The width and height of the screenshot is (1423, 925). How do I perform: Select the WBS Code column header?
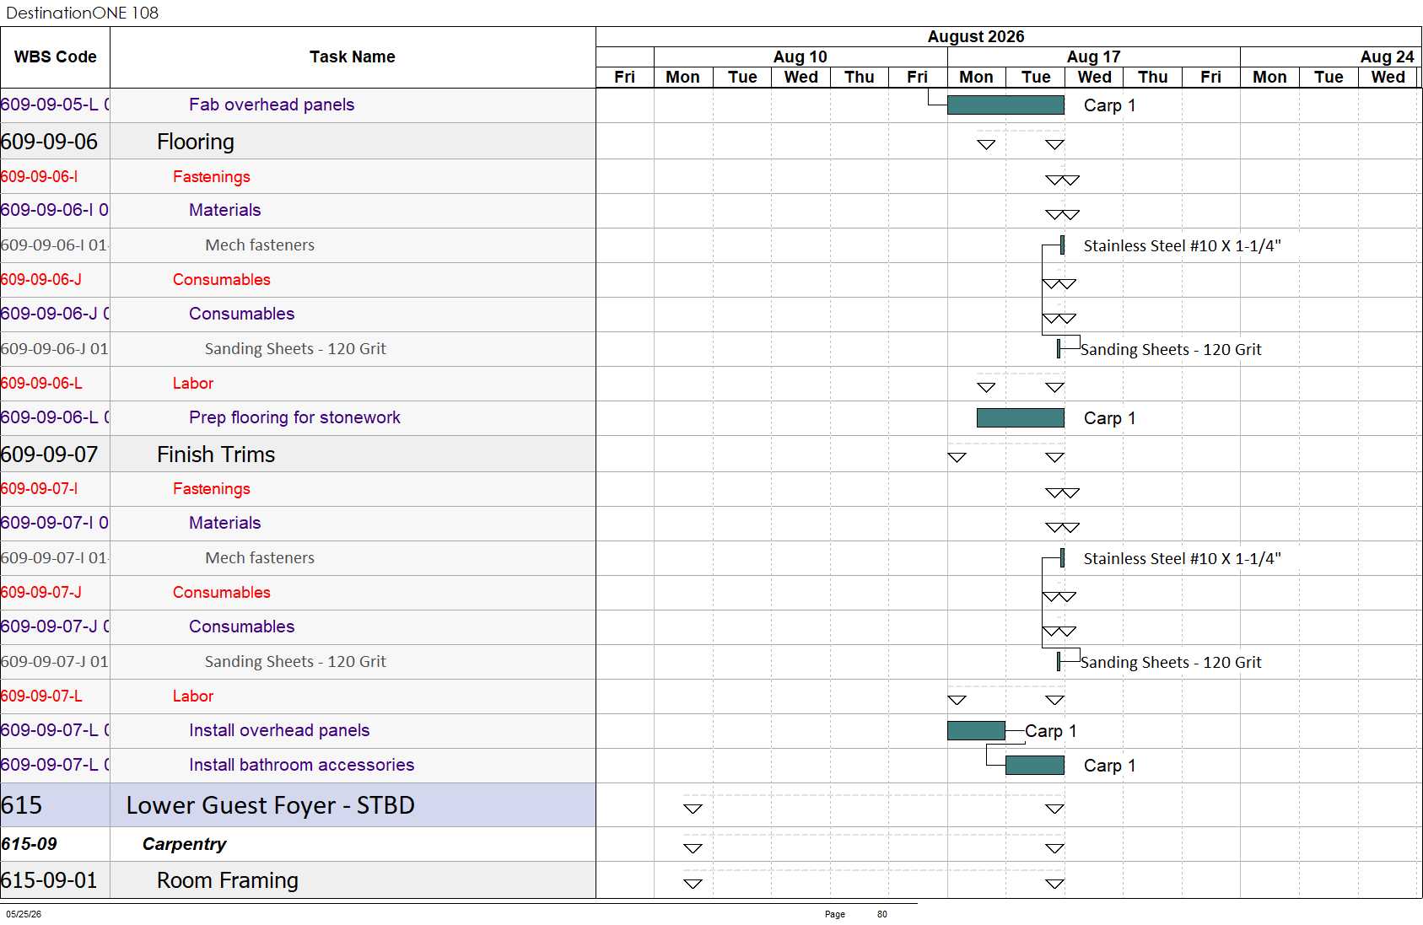click(55, 57)
